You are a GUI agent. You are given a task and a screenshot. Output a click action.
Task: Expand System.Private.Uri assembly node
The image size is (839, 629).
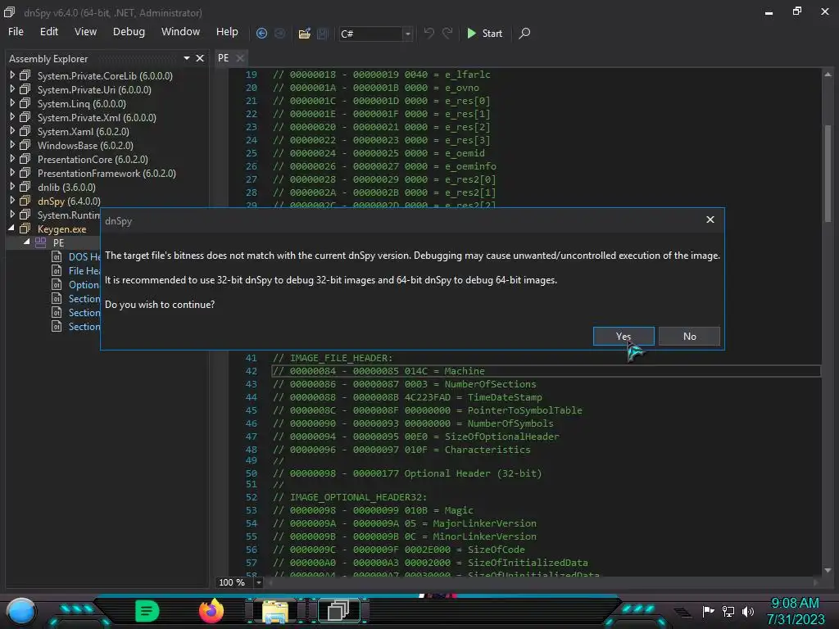coord(12,89)
